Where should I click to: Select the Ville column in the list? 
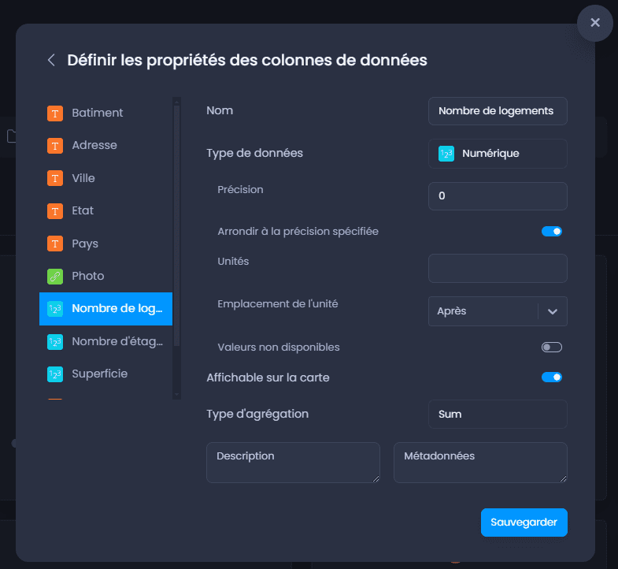tap(105, 178)
